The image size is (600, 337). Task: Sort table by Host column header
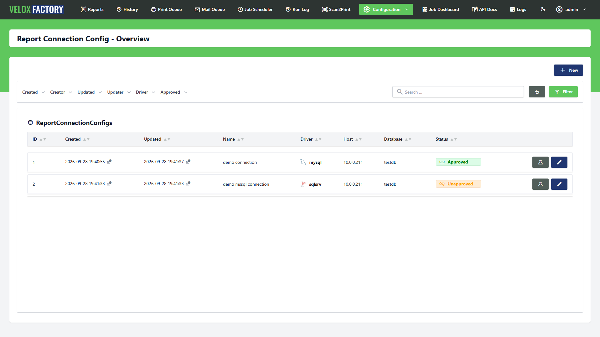click(x=352, y=139)
